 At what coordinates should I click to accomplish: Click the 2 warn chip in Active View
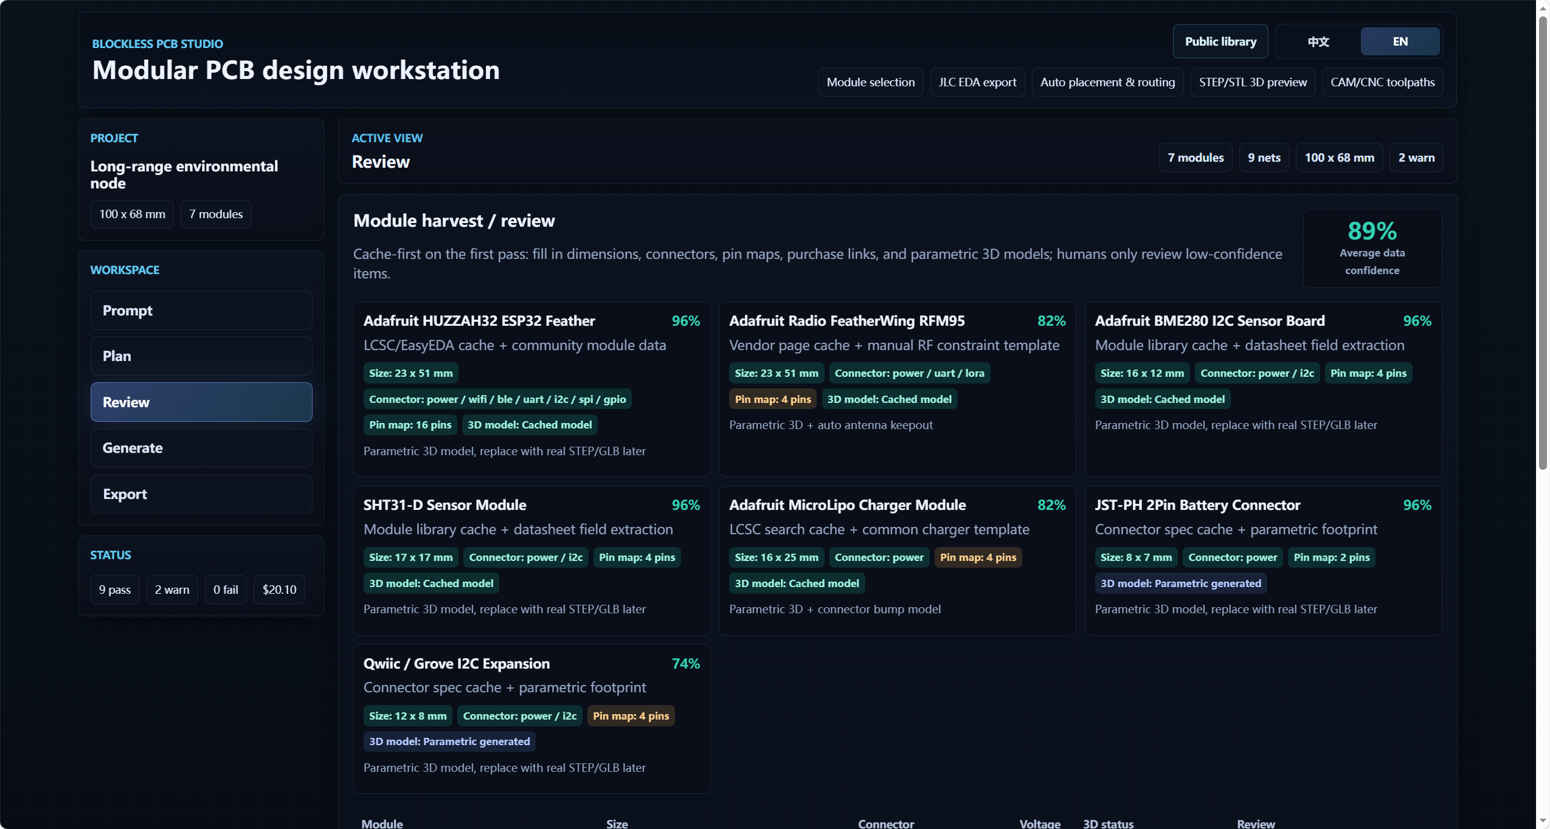coord(1416,157)
